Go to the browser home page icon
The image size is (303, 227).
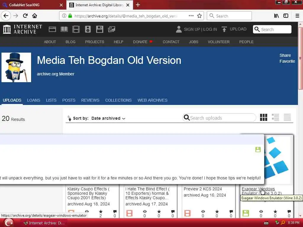pos(35,16)
